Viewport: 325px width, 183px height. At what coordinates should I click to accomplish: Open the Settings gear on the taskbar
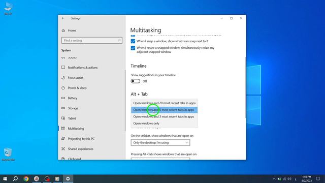tap(68, 178)
